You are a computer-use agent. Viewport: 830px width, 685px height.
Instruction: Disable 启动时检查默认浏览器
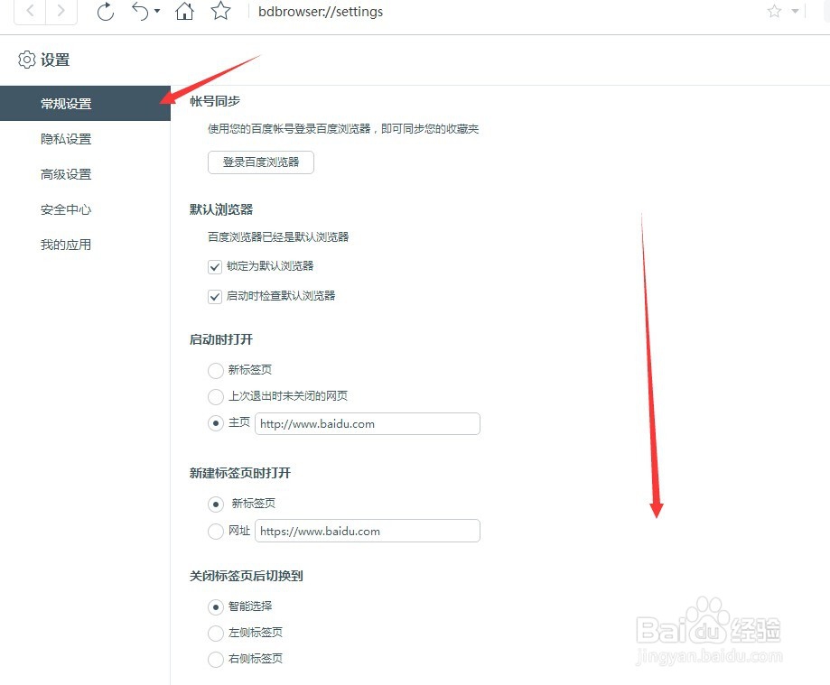pos(215,296)
